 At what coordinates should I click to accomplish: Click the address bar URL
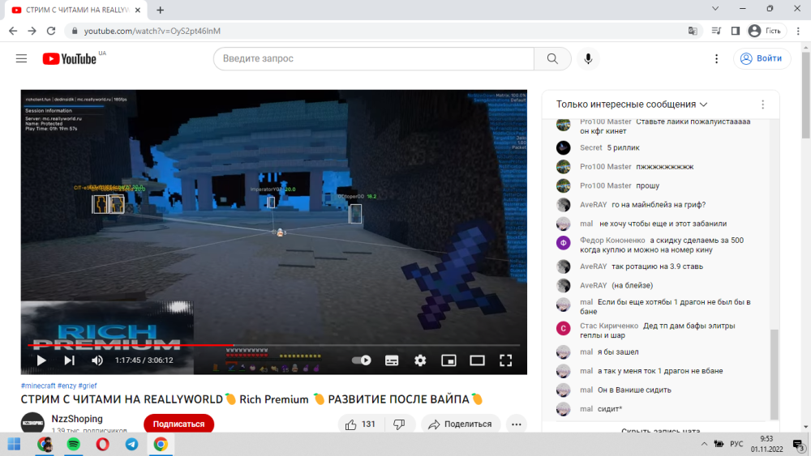click(152, 31)
